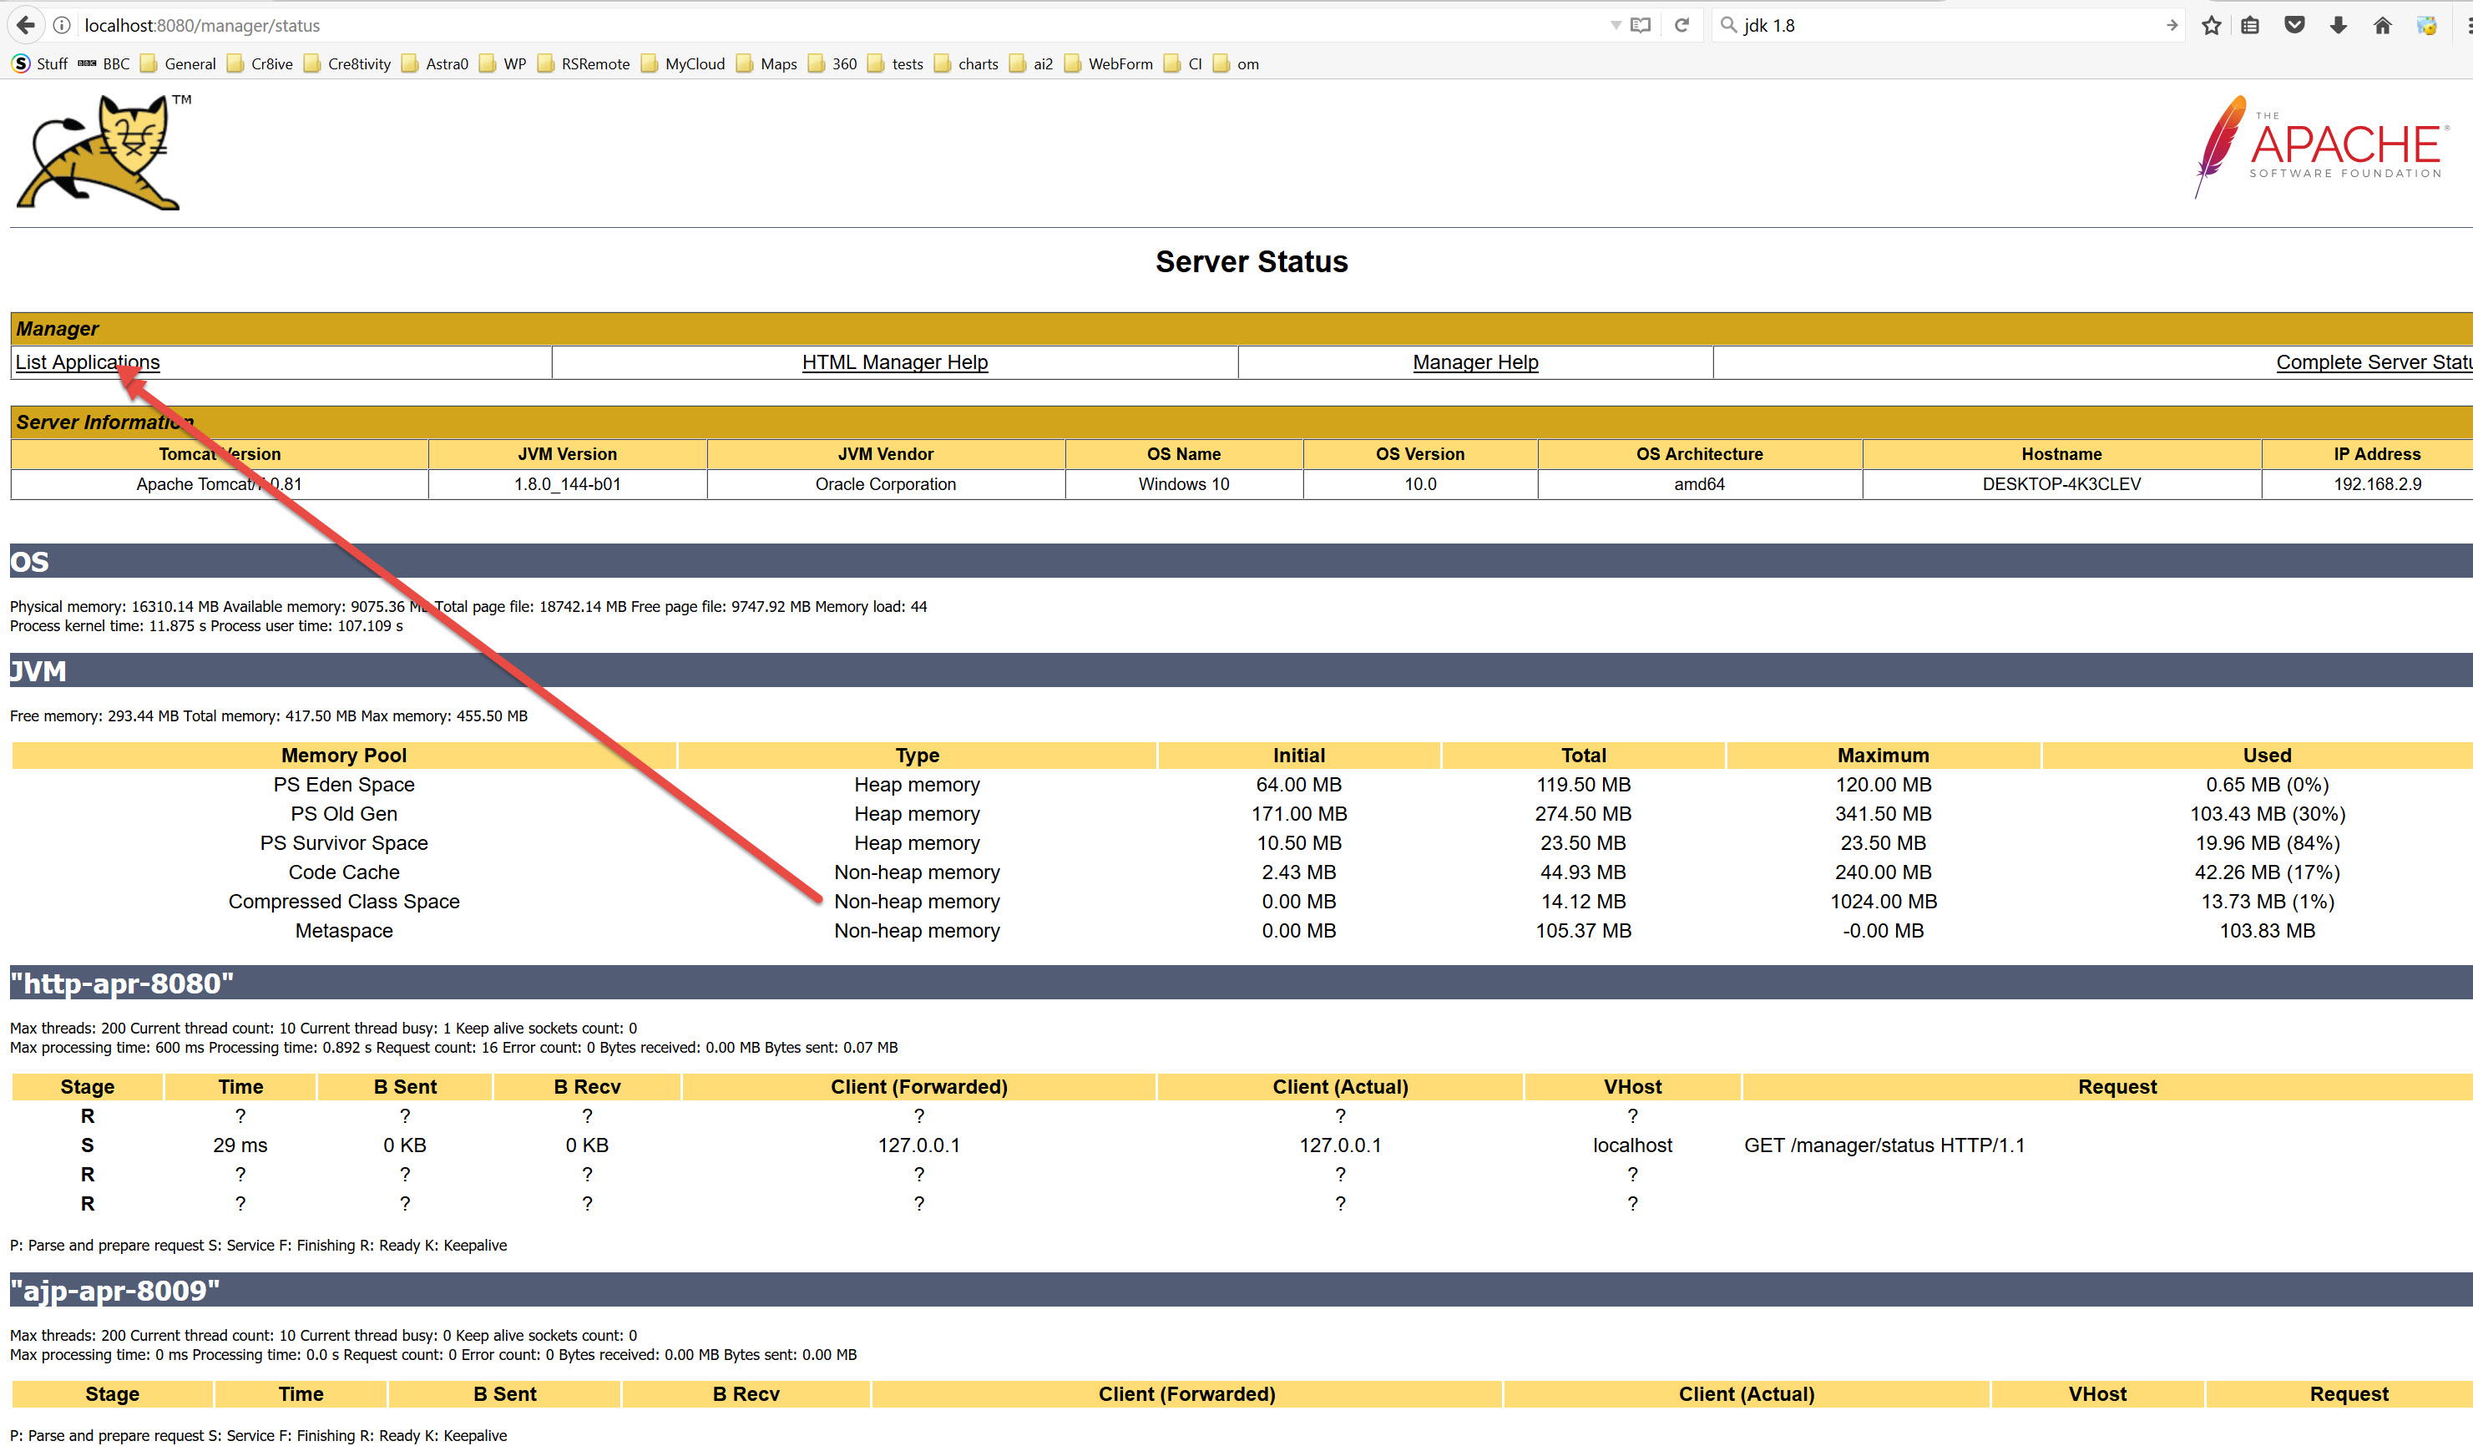
Task: Click the search box containing jdk 1.8
Action: [x=1943, y=26]
